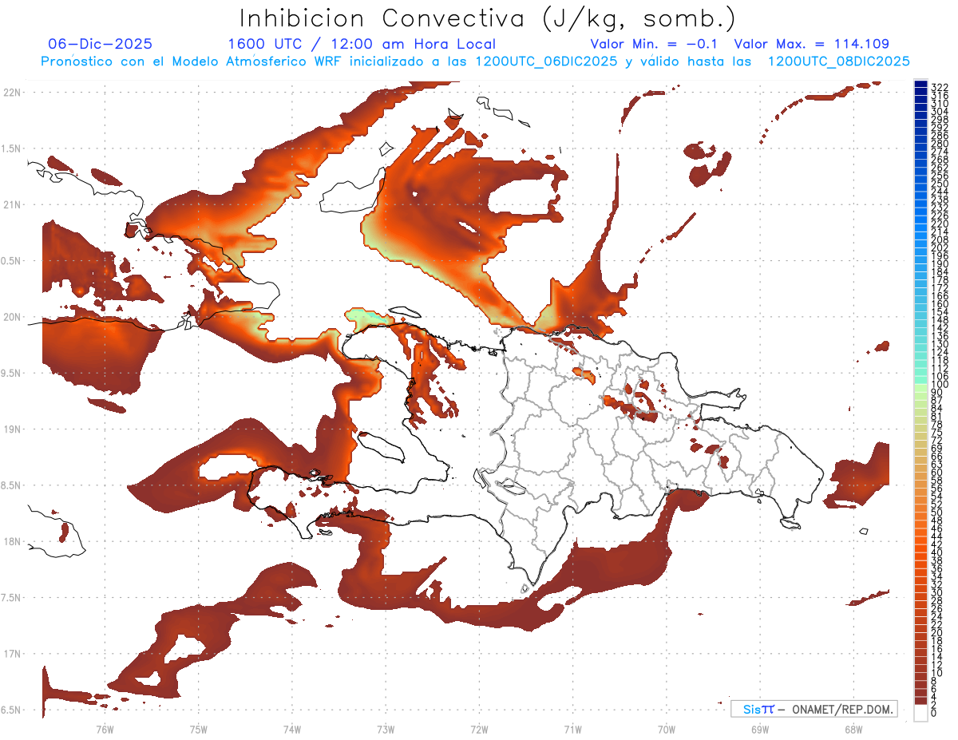The image size is (958, 740).
Task: Click the light green 100 colorbar swatch
Action: tap(920, 388)
